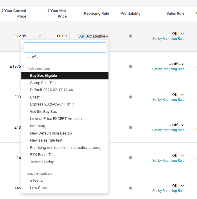Focus the repricing rule search box
197x199 pixels.
65,47
